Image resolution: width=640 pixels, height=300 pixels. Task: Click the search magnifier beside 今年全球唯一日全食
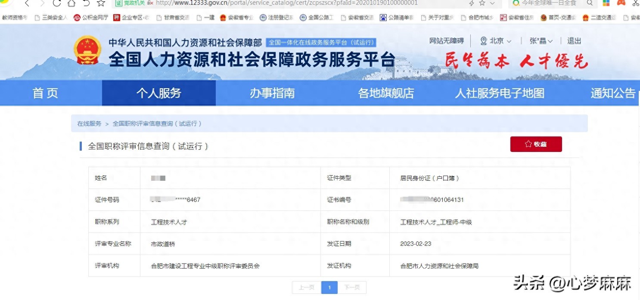point(589,3)
